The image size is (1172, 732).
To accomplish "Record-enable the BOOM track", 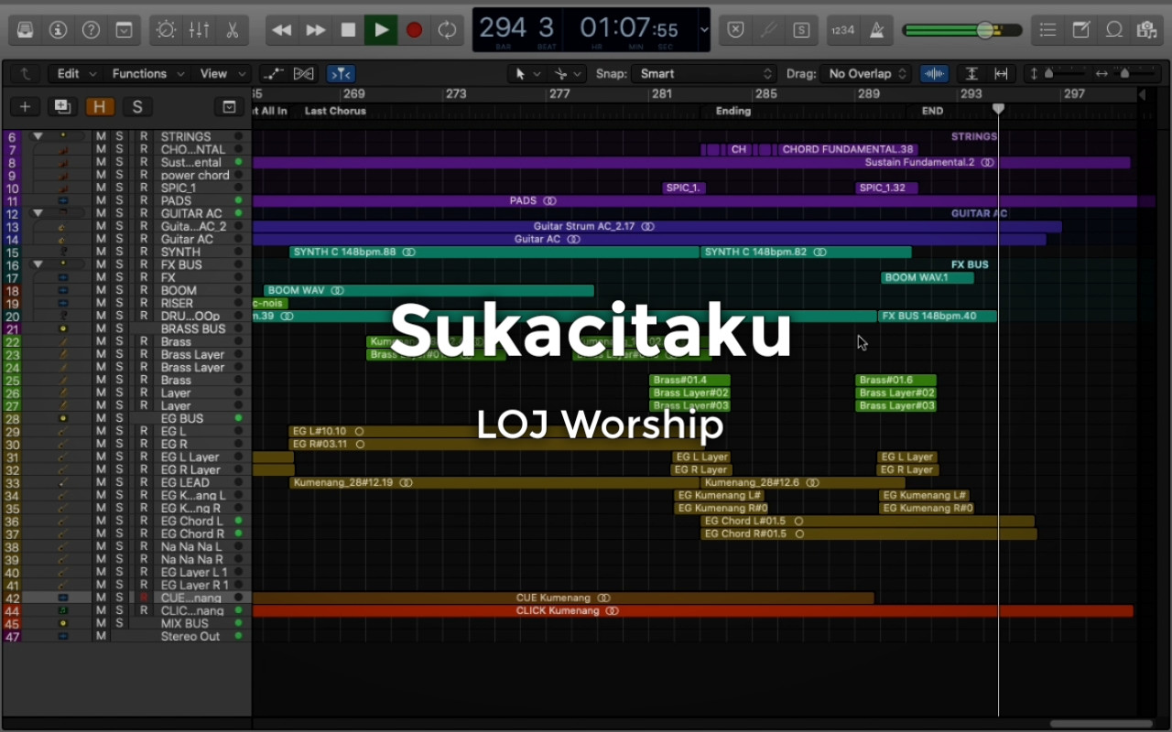I will coord(144,290).
